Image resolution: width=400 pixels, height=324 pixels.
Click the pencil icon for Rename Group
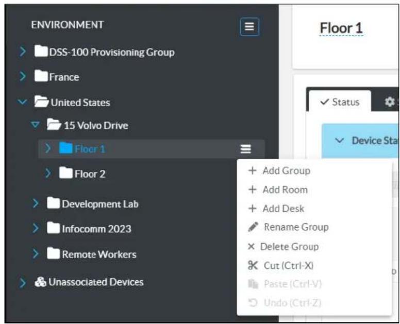253,227
